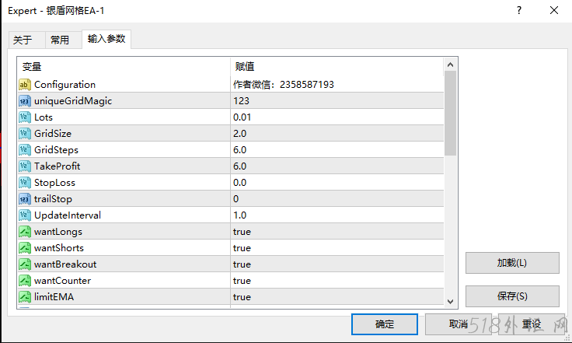The width and height of the screenshot is (572, 343).
Task: Click the wantBreakout variable name
Action: 65,264
